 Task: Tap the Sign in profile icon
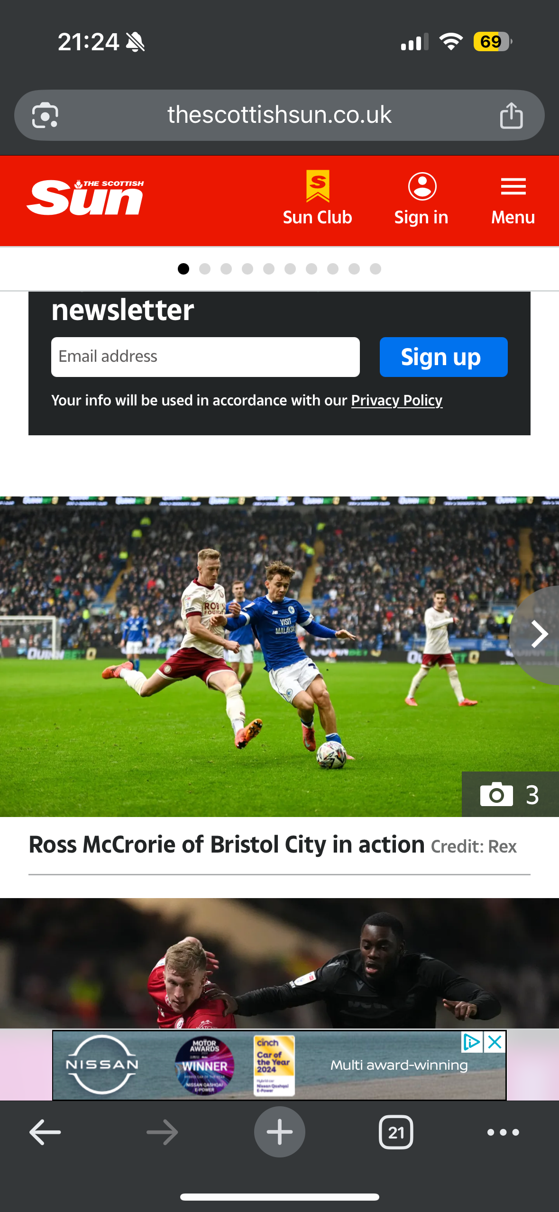[x=422, y=186]
